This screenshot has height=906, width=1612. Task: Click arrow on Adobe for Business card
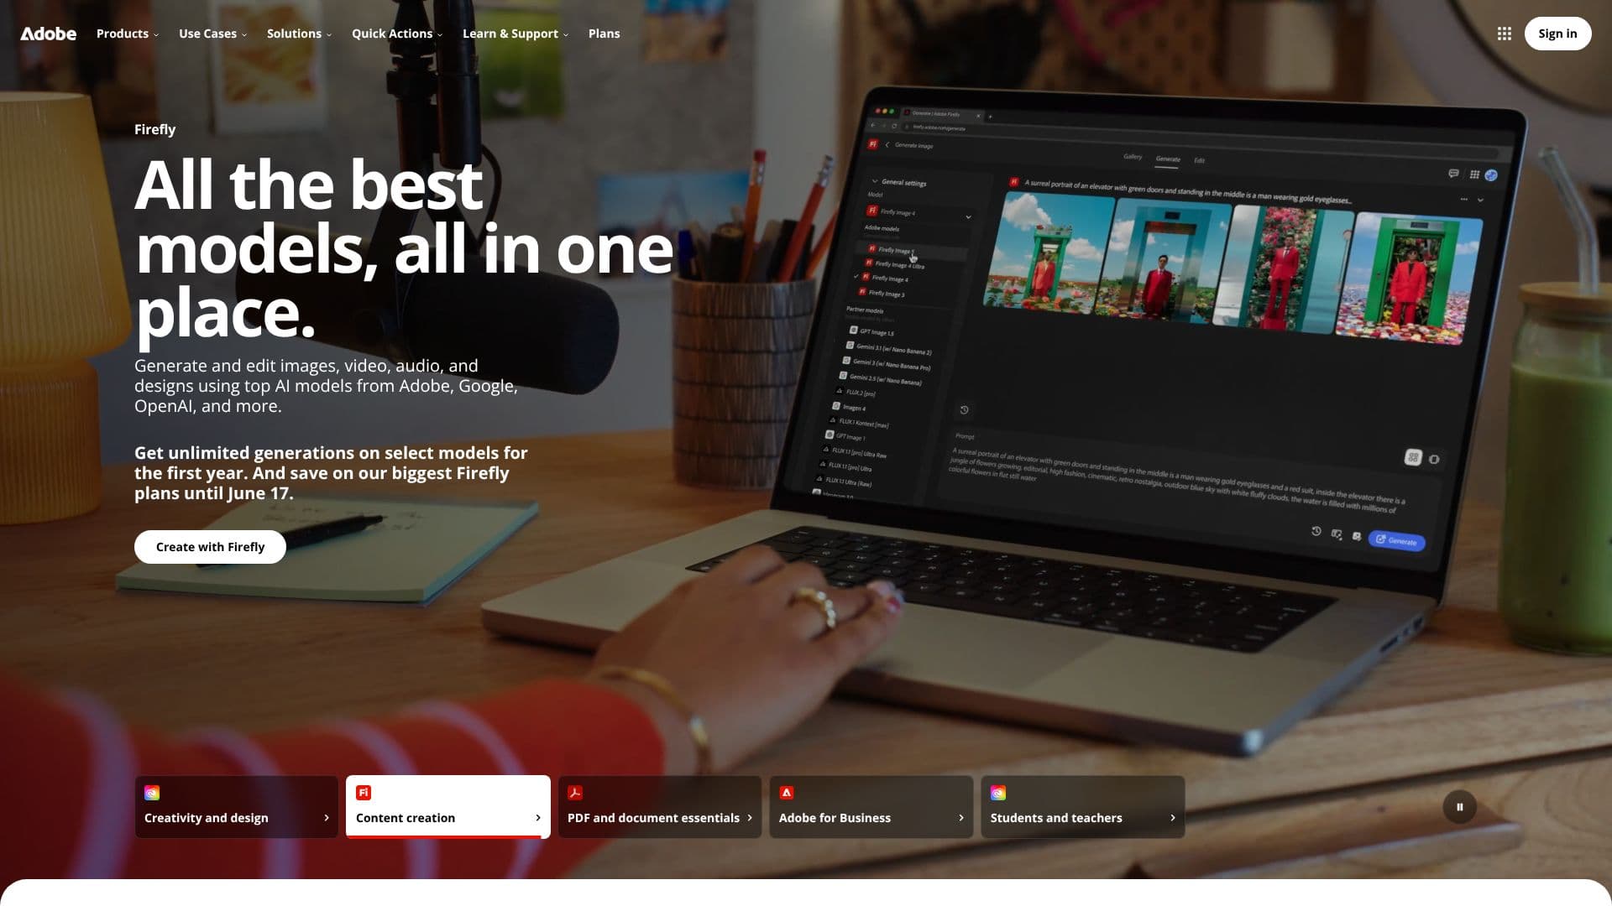(961, 818)
